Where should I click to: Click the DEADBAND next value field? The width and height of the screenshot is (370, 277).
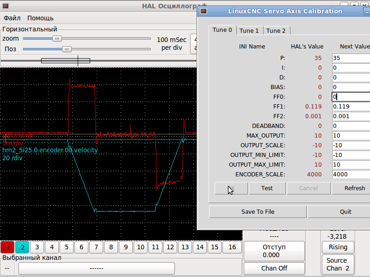pyautogui.click(x=351, y=126)
